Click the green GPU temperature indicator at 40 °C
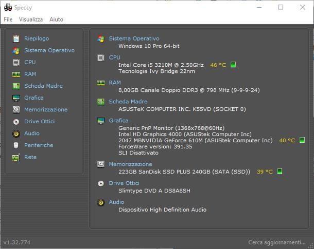 click(x=302, y=140)
